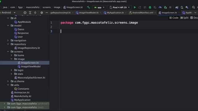Close the MyApplication.kt tab
The image size is (198, 111).
126,13
